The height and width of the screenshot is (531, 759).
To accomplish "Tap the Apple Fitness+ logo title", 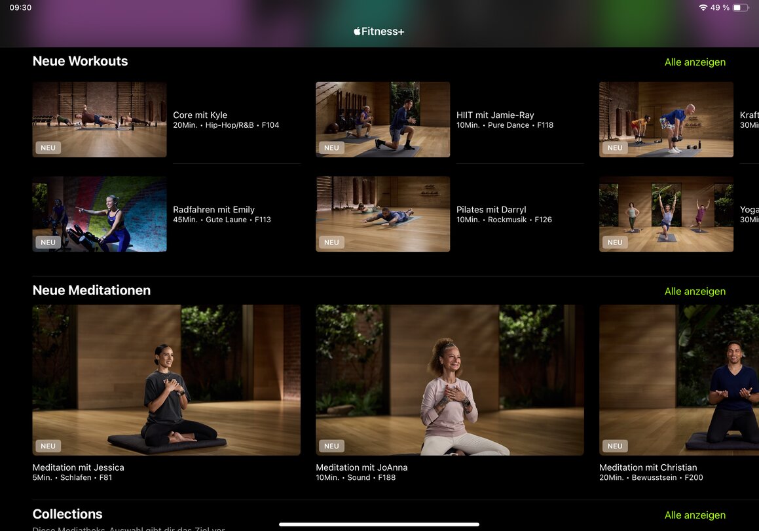I will (x=379, y=31).
